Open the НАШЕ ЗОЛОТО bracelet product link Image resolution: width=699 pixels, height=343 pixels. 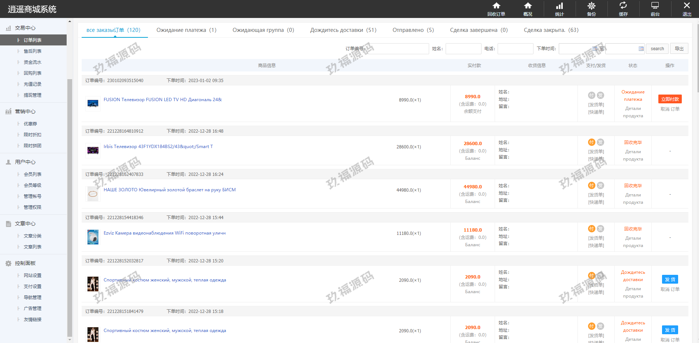tap(170, 190)
